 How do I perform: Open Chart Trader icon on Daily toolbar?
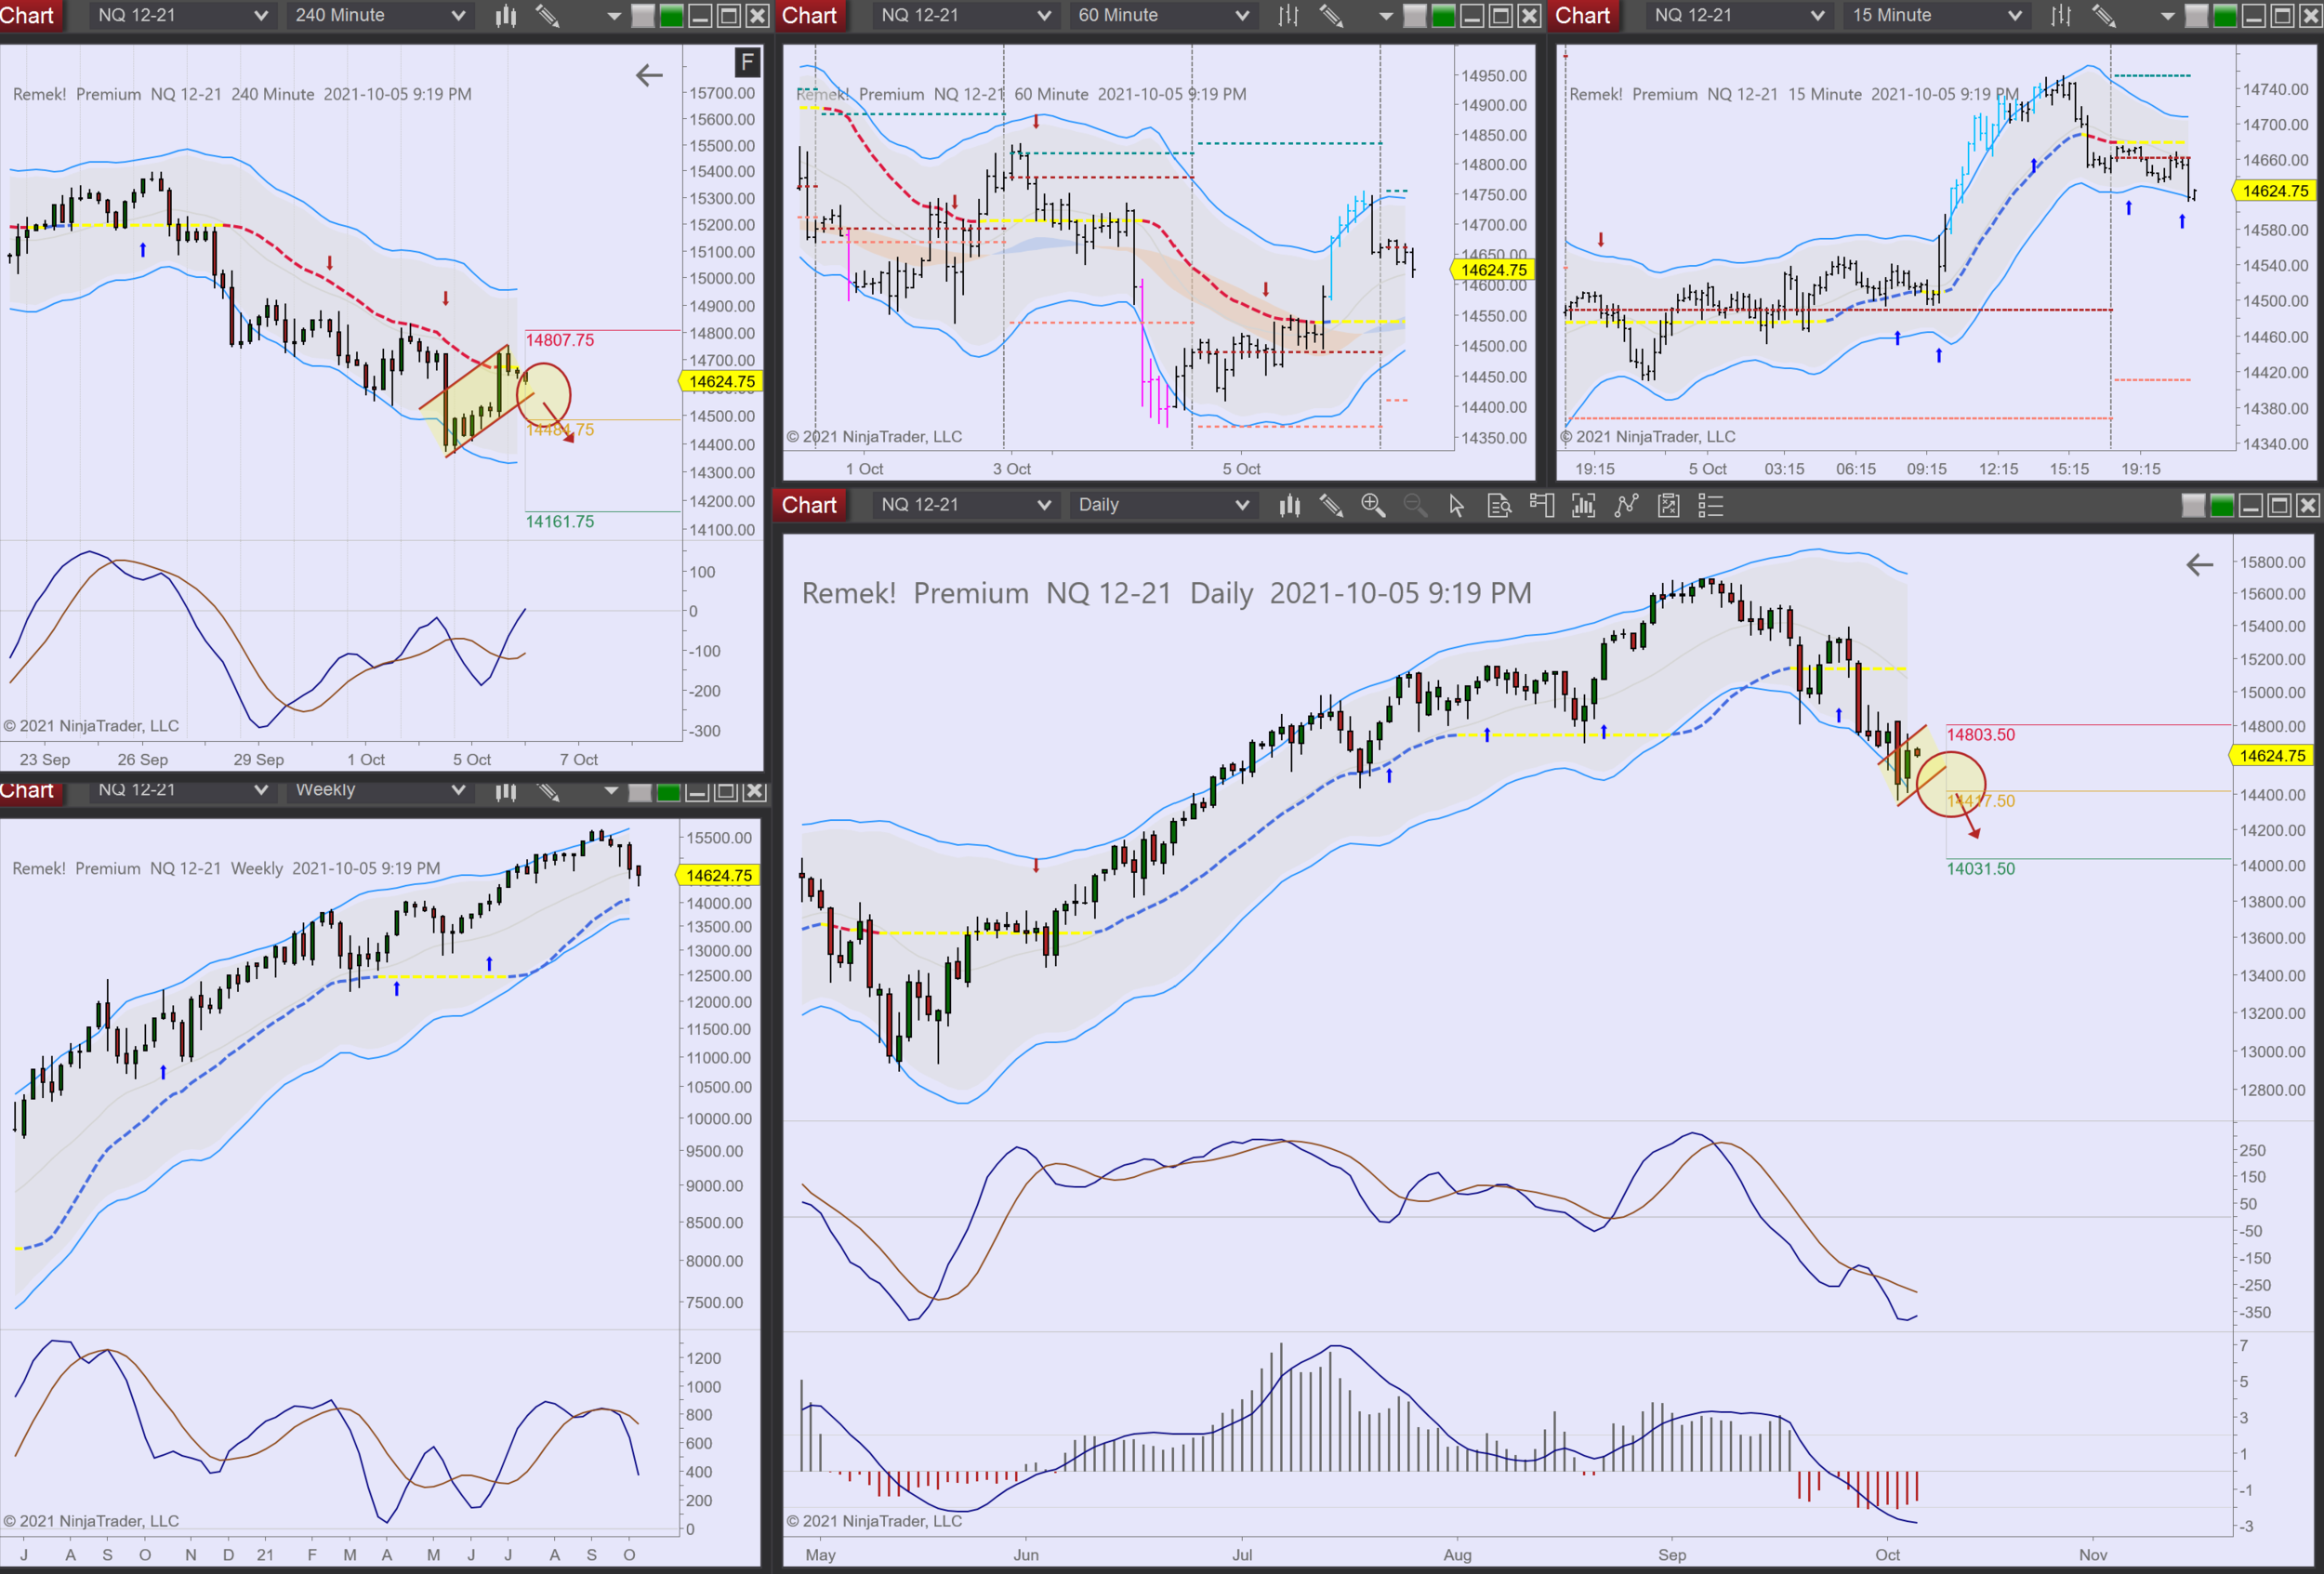pos(1541,506)
